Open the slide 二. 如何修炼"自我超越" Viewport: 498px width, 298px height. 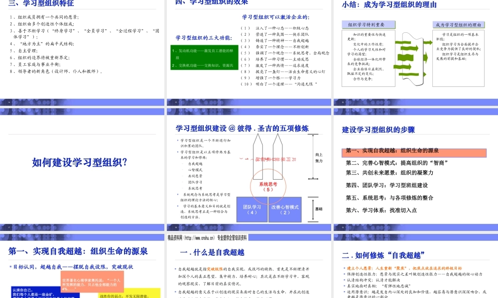coord(416,266)
